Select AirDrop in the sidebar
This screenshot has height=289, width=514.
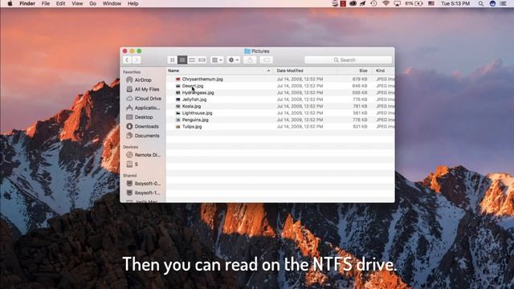(x=143, y=80)
